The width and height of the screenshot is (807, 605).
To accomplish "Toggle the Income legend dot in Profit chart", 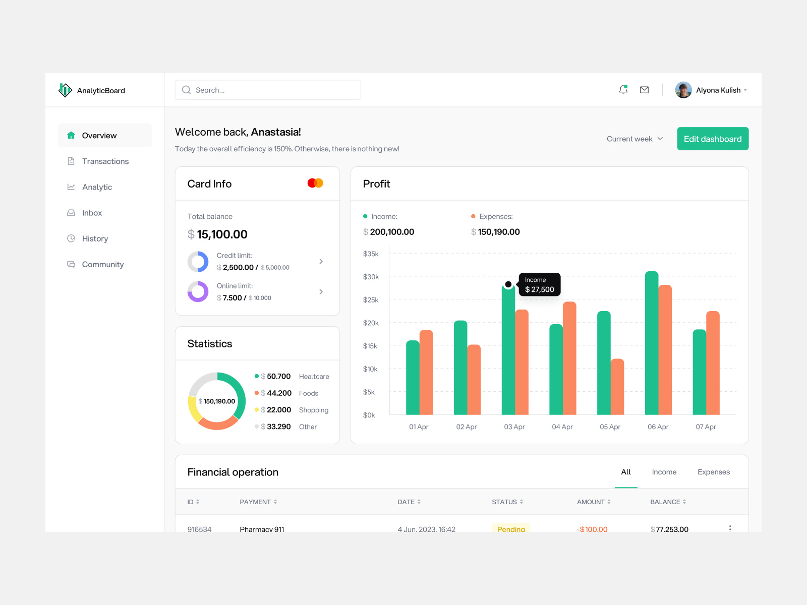I will (365, 216).
